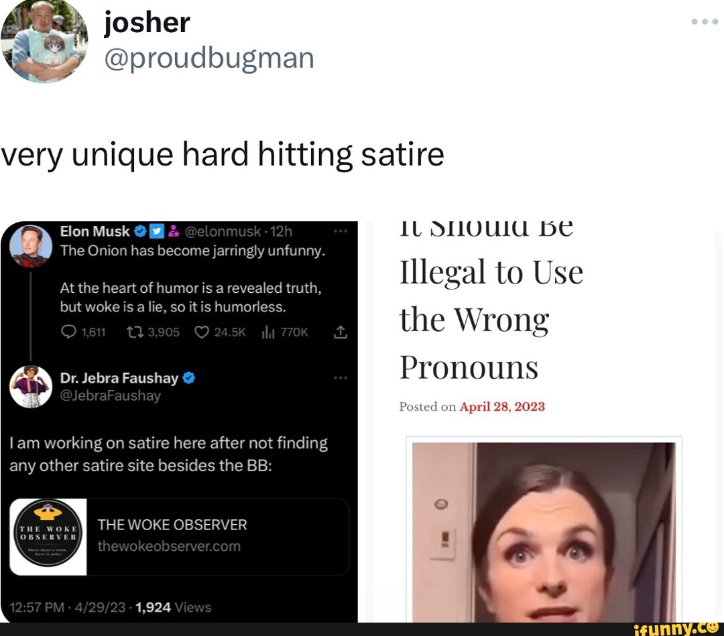The height and width of the screenshot is (636, 724).
Task: Open the view analytics icon showing 770K
Action: pos(268,332)
